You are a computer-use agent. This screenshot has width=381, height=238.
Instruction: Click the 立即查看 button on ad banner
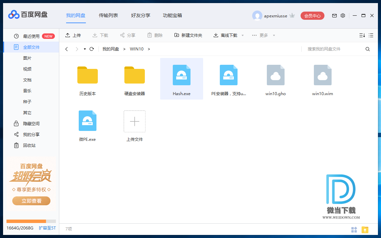31,201
